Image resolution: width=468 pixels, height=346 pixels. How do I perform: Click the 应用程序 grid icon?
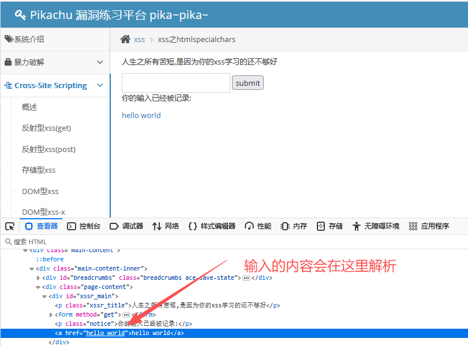point(413,226)
